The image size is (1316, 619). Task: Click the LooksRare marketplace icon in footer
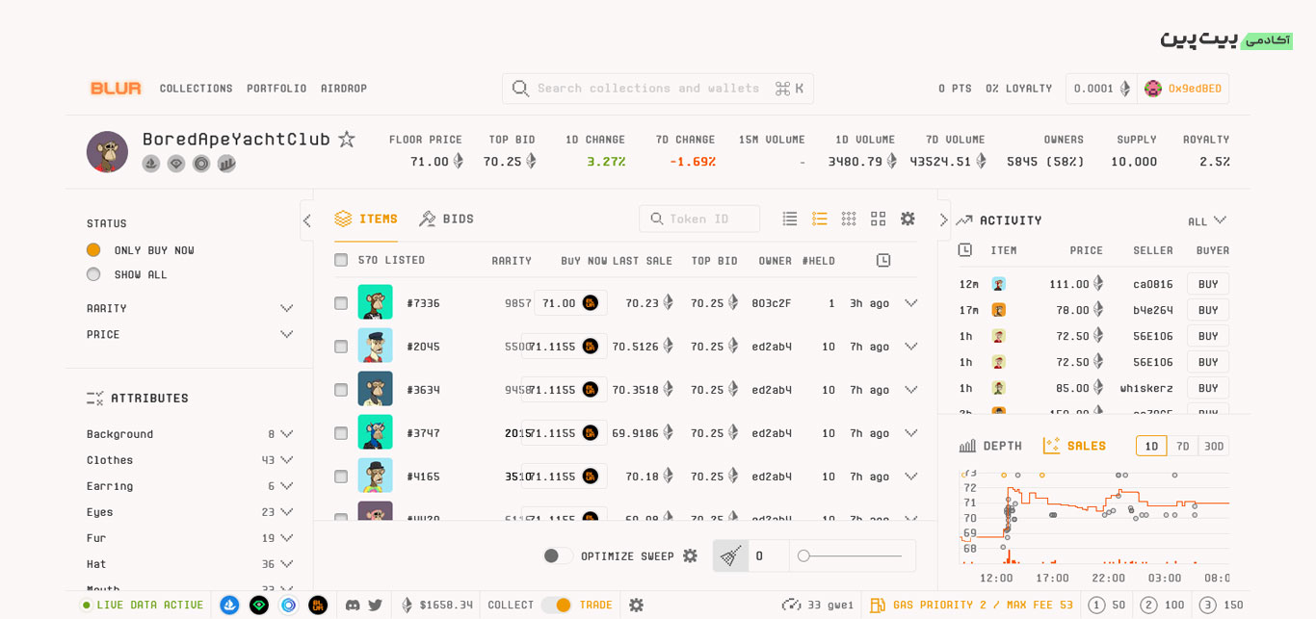pos(259,606)
